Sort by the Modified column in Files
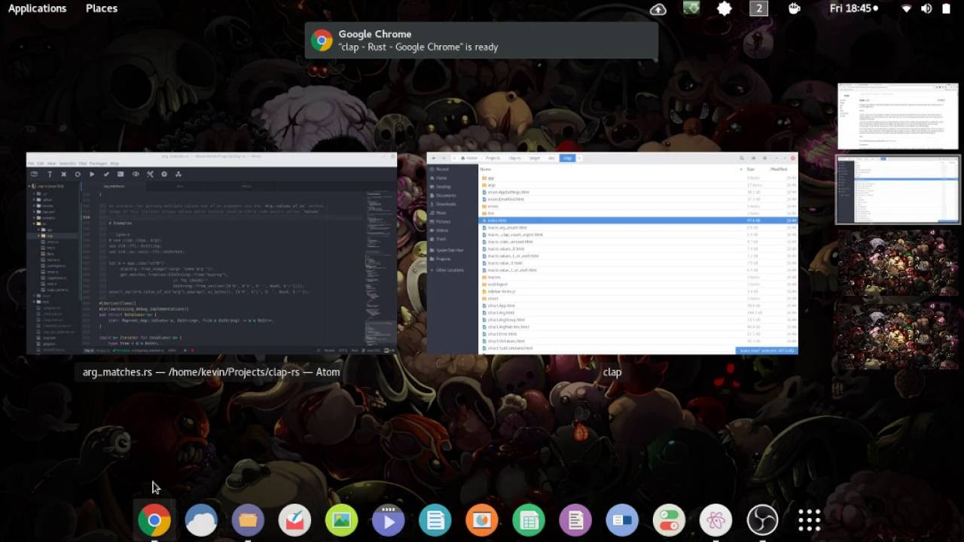 [x=779, y=169]
